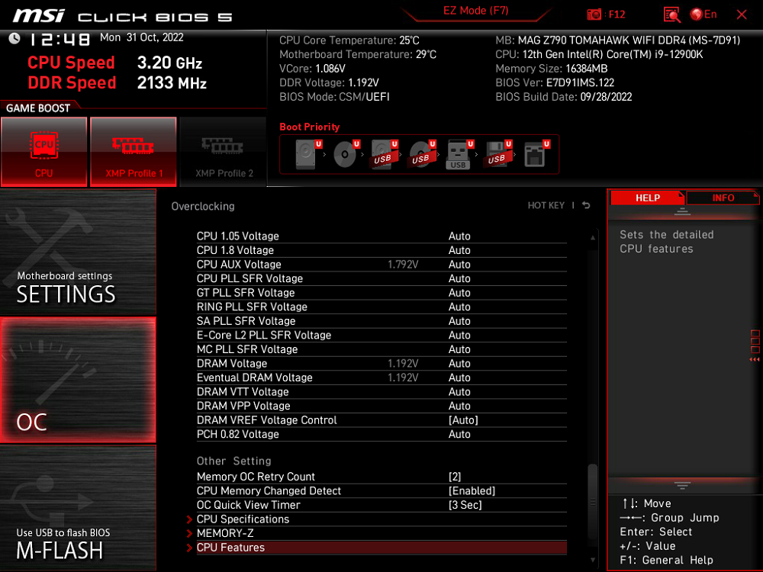Image resolution: width=763 pixels, height=572 pixels.
Task: Change CPU Memory Changed Detect [Enabled]
Action: [x=472, y=490]
